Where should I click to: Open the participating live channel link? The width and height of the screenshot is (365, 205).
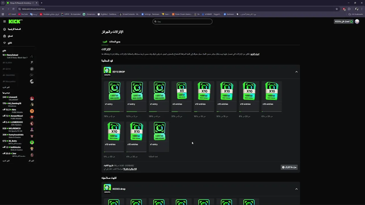coord(130,169)
